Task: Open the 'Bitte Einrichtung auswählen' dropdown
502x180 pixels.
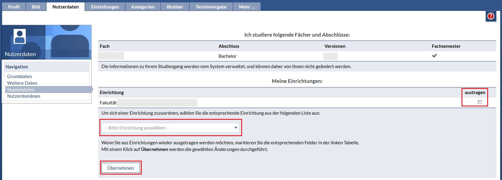Action: tap(171, 128)
